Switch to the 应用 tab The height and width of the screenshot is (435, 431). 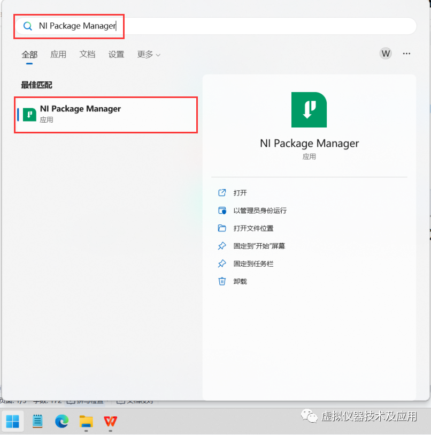tap(58, 55)
